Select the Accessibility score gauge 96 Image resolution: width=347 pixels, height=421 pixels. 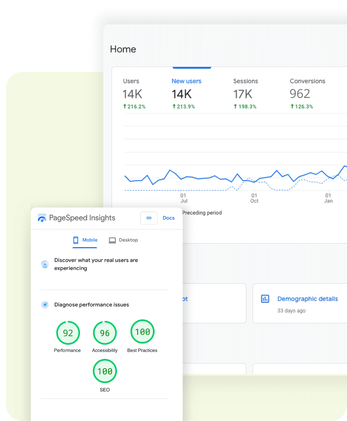[x=105, y=333]
